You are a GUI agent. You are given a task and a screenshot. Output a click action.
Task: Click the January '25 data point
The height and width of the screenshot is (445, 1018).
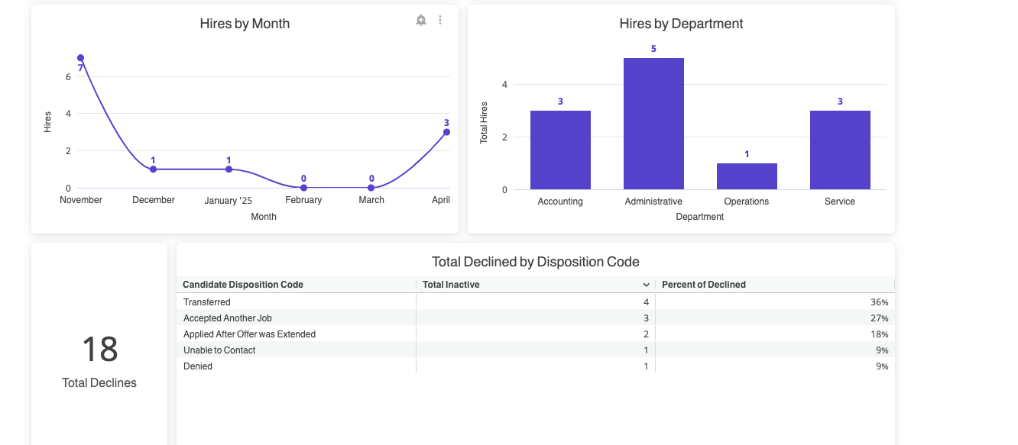[x=229, y=169]
